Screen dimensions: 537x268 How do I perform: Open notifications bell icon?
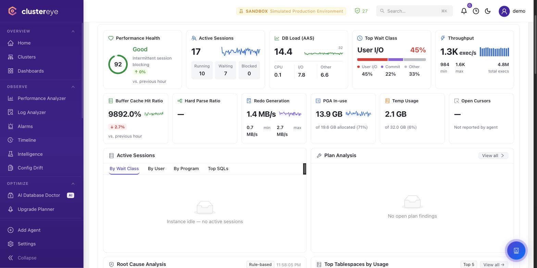(x=464, y=11)
